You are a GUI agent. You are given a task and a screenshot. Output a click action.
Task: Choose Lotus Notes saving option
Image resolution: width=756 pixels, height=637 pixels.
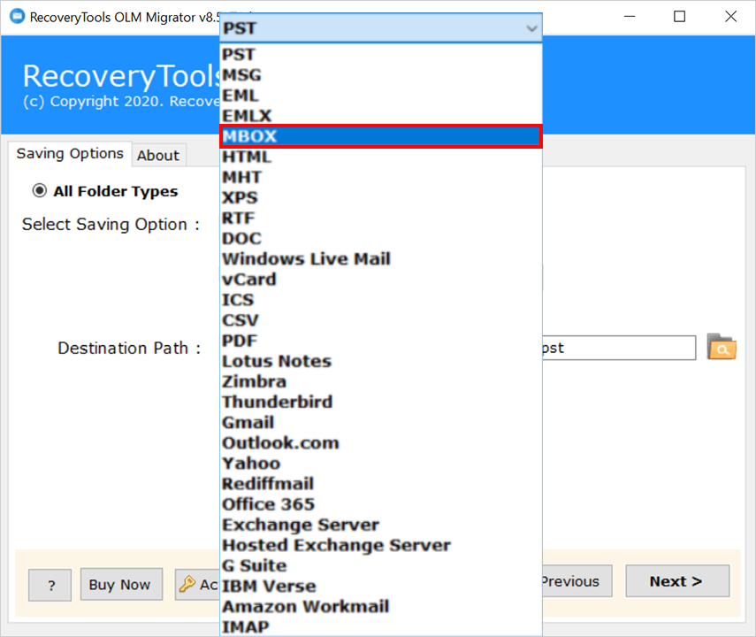coord(381,361)
